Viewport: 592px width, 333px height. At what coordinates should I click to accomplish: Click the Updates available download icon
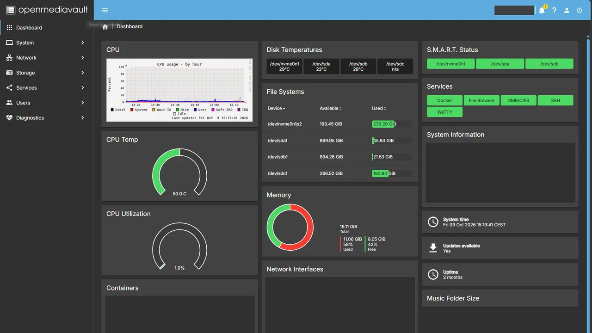433,248
